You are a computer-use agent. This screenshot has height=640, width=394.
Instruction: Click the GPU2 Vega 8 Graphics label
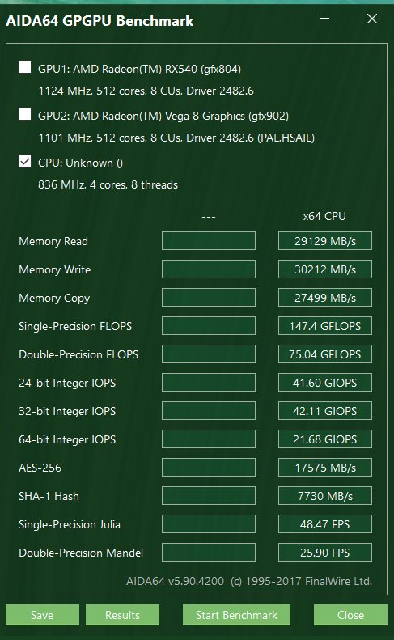click(x=163, y=116)
